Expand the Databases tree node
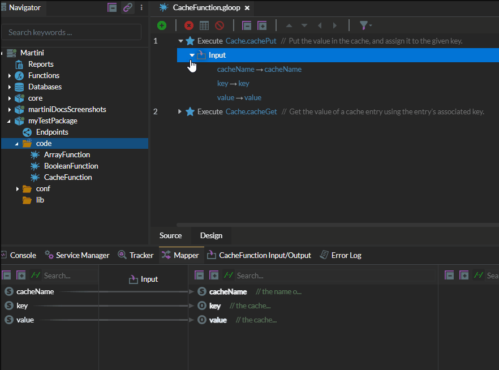The height and width of the screenshot is (370, 499). [10, 87]
